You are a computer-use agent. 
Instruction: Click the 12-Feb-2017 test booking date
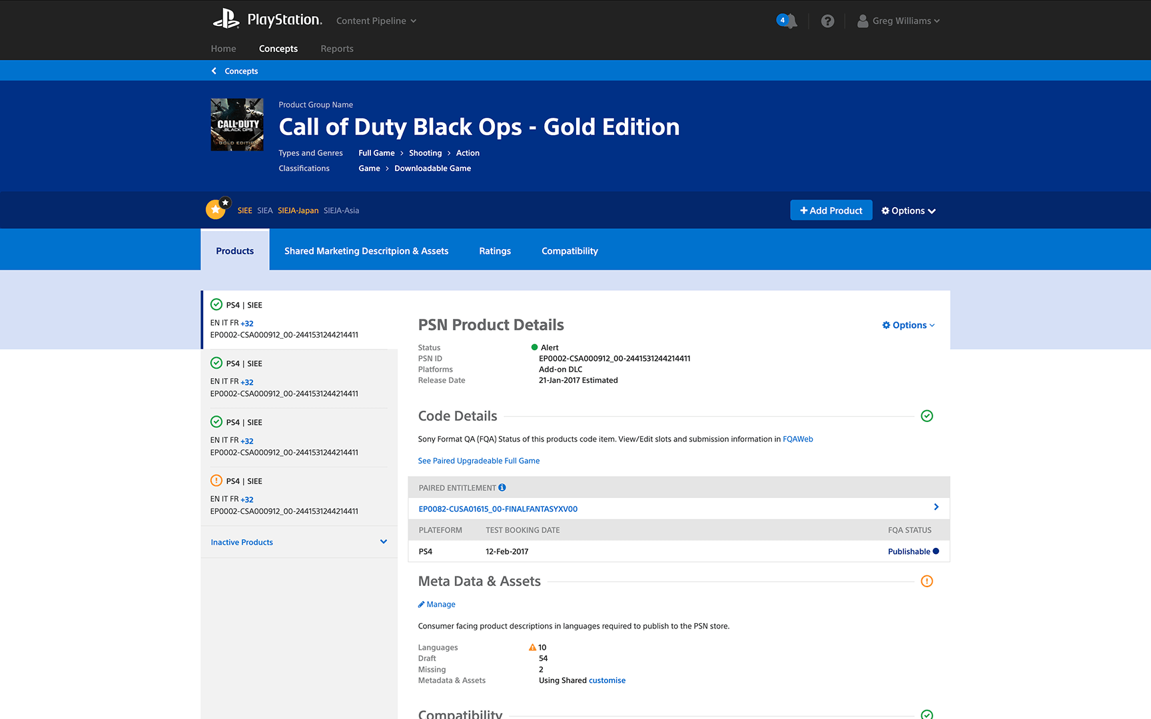507,551
